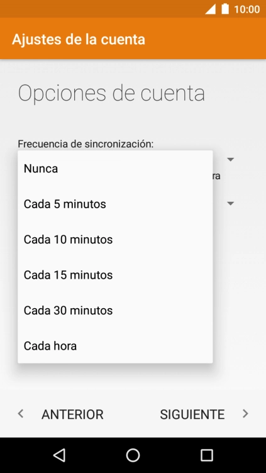266x473 pixels.
Task: Tap the battery icon in status bar
Action: [x=225, y=9]
